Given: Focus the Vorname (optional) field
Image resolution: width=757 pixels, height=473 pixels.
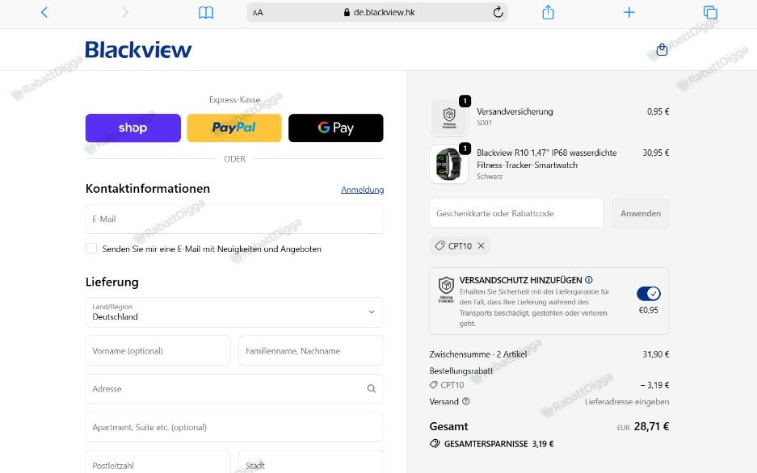Looking at the screenshot, I should pyautogui.click(x=158, y=350).
